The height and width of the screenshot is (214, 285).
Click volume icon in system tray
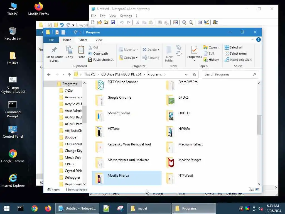[x=261, y=208]
